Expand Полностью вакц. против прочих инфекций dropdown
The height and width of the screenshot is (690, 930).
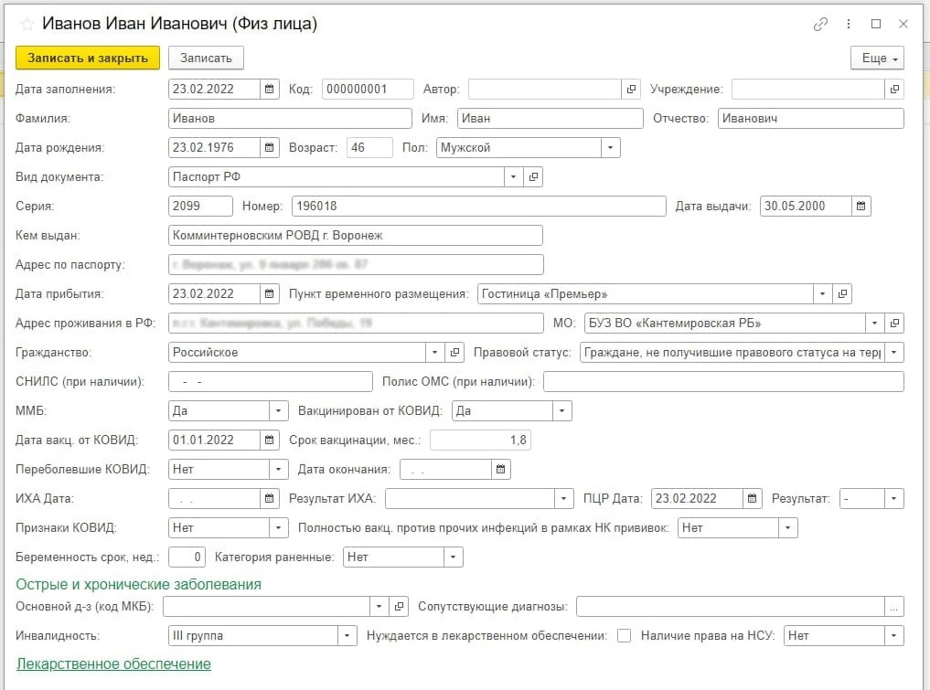[787, 527]
